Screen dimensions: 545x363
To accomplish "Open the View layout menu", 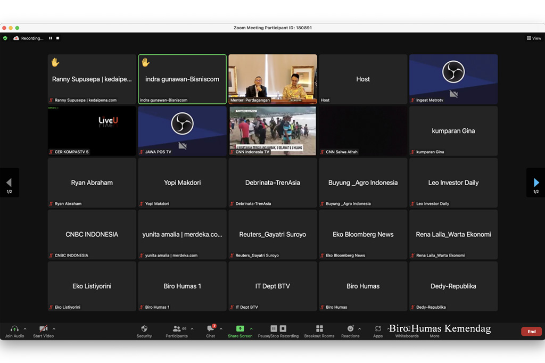I will [534, 38].
